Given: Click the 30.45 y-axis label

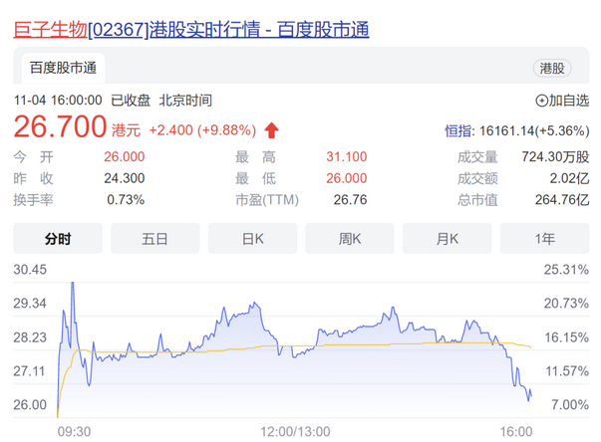Looking at the screenshot, I should point(30,270).
